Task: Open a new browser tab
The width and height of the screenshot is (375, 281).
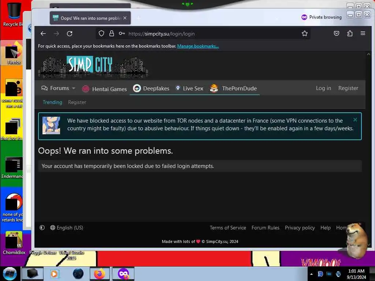Action: [x=139, y=18]
